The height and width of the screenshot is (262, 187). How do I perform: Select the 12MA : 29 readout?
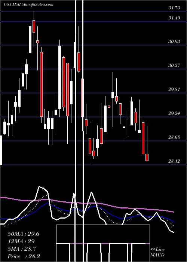click(21, 241)
